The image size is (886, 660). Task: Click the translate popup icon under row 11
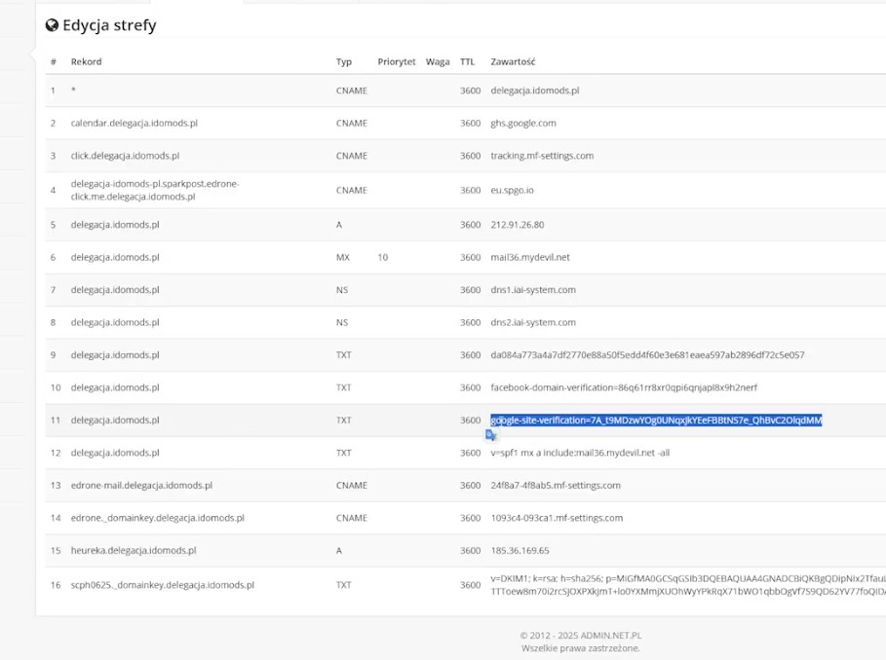[491, 436]
